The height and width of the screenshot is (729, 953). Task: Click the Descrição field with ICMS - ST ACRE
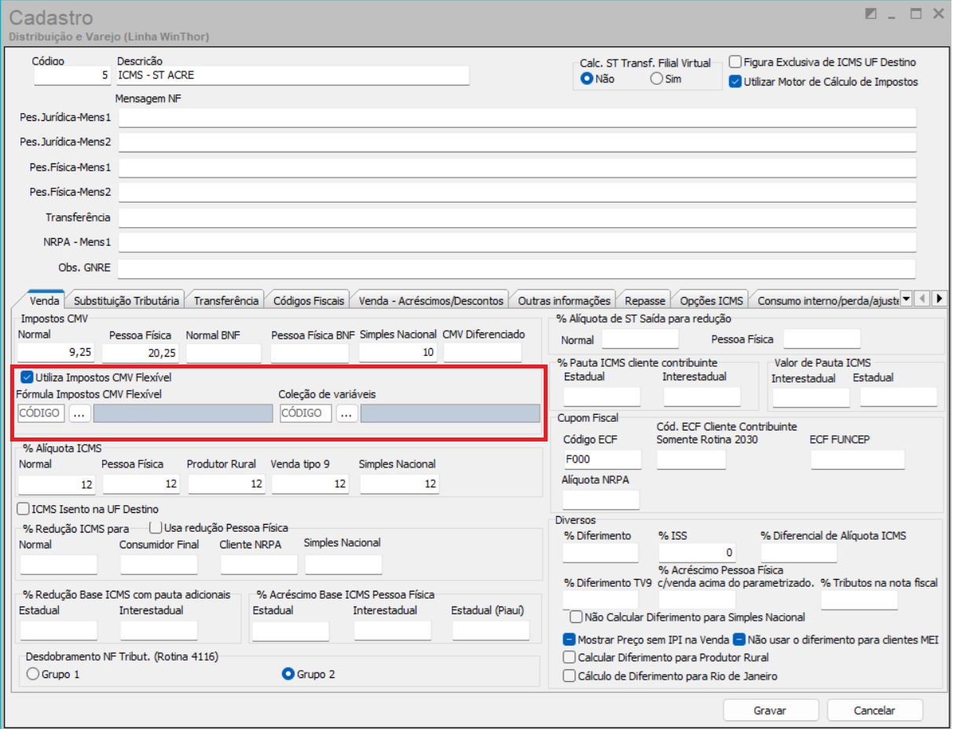pyautogui.click(x=292, y=75)
